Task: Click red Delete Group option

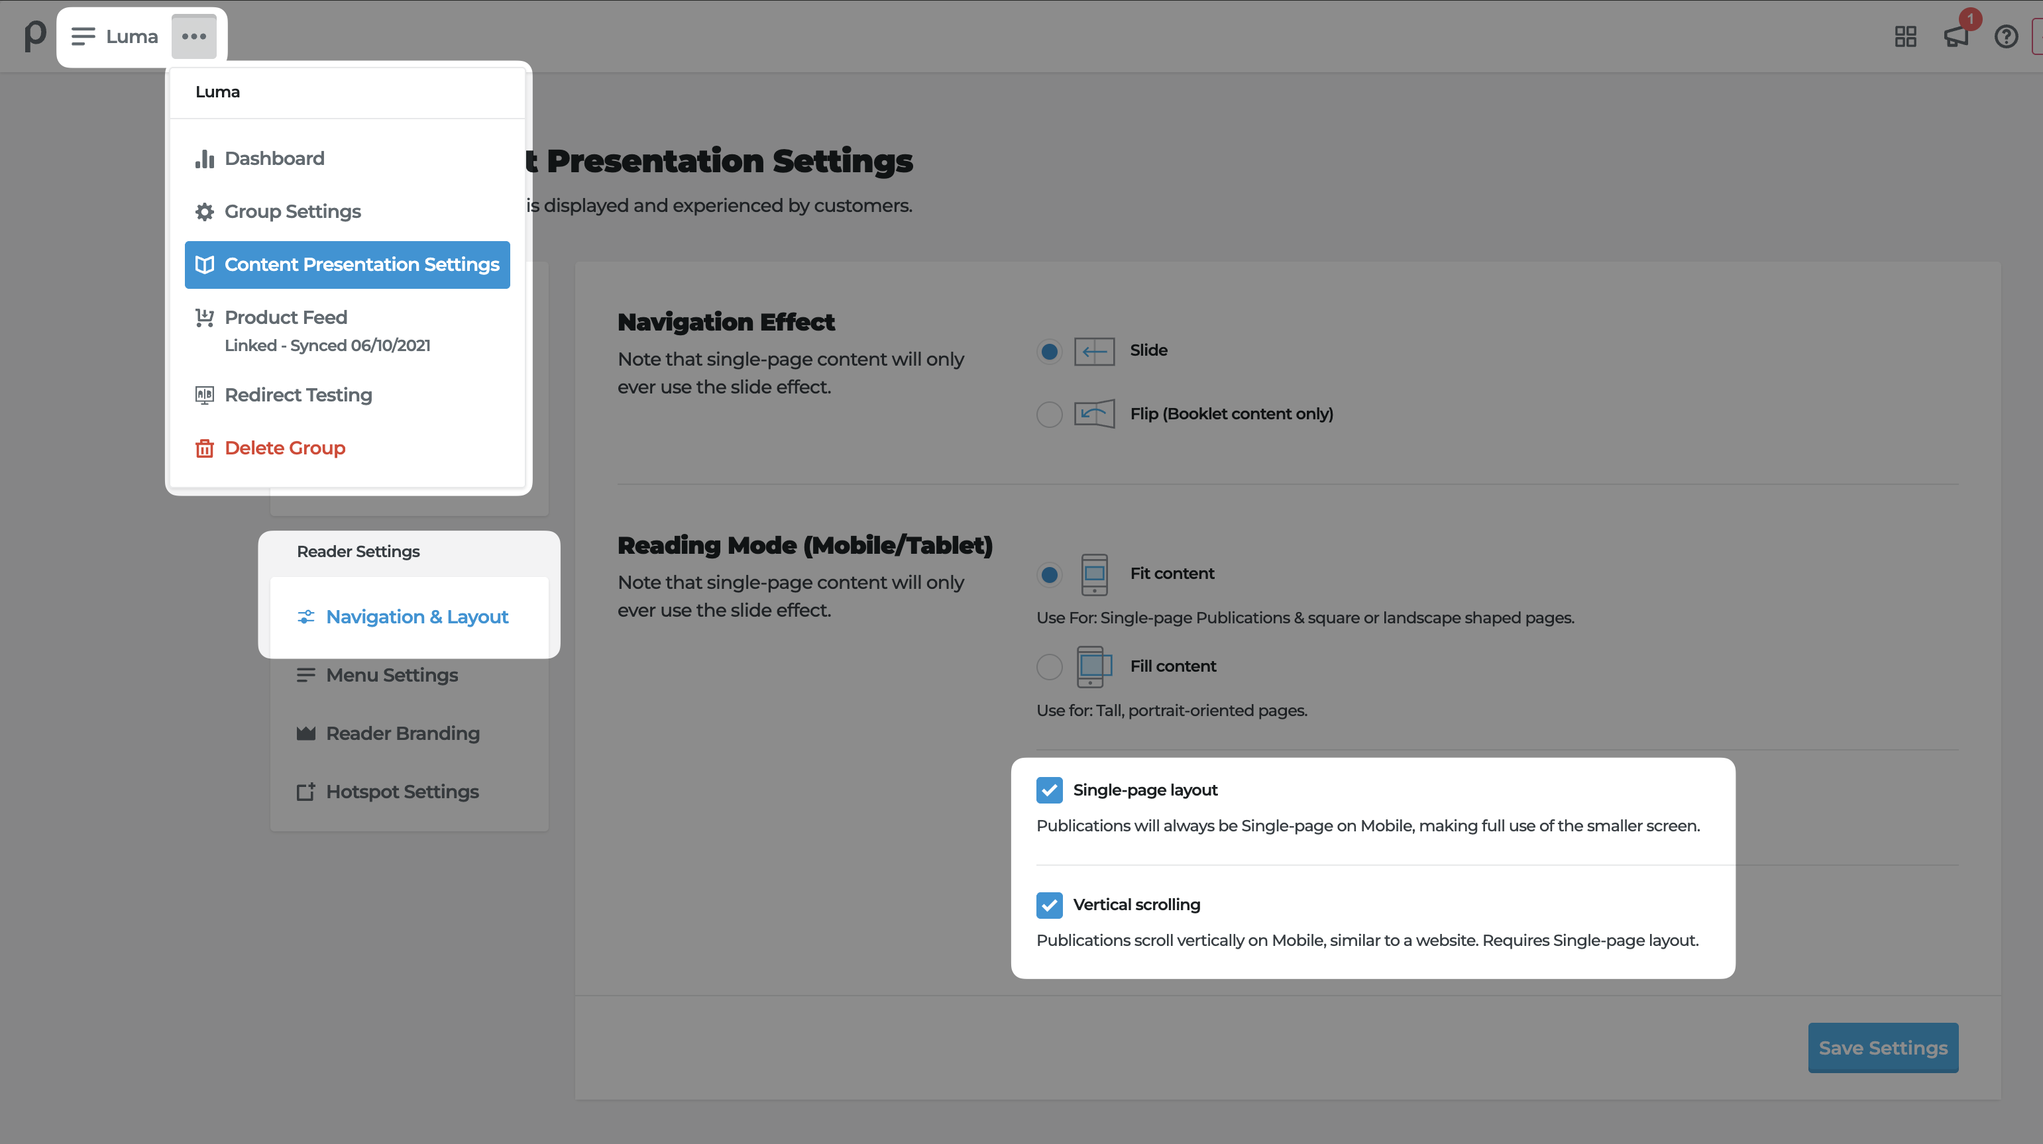Action: point(284,448)
